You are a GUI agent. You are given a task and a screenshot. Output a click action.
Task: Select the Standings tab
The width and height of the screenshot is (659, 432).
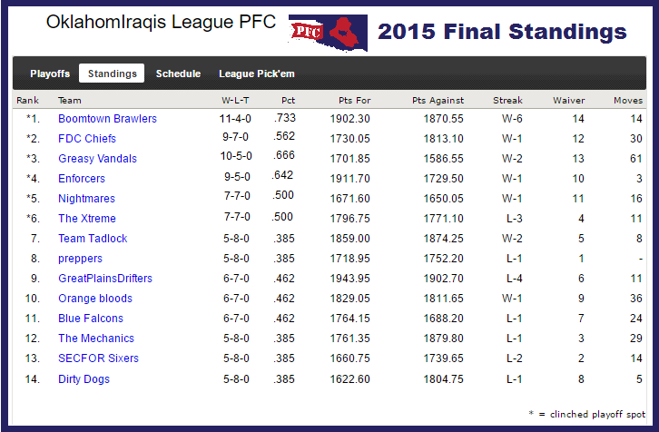point(112,74)
